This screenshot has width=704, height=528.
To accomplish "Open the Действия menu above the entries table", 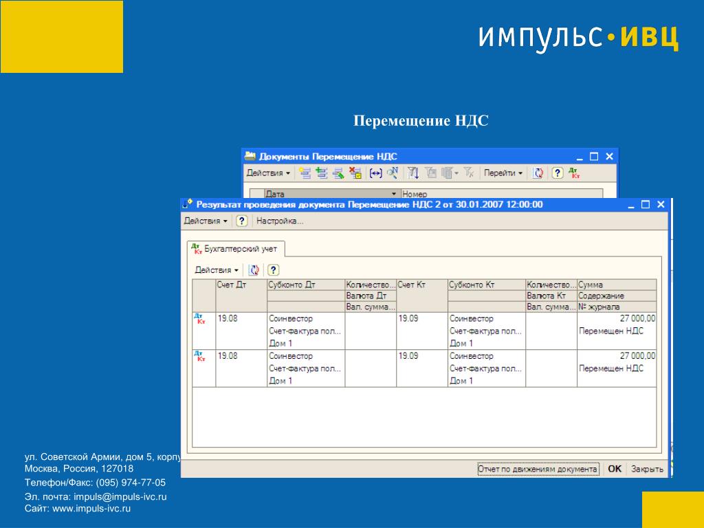I will pos(217,269).
